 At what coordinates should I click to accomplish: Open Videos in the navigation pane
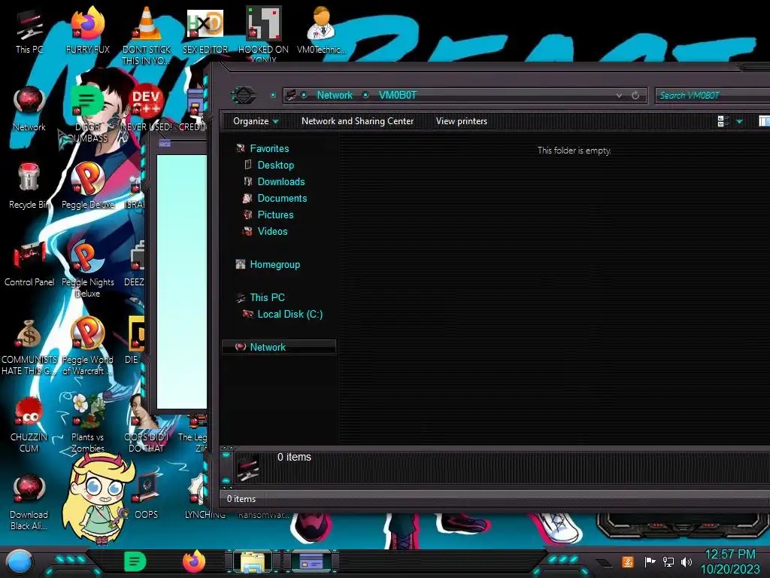pos(272,232)
